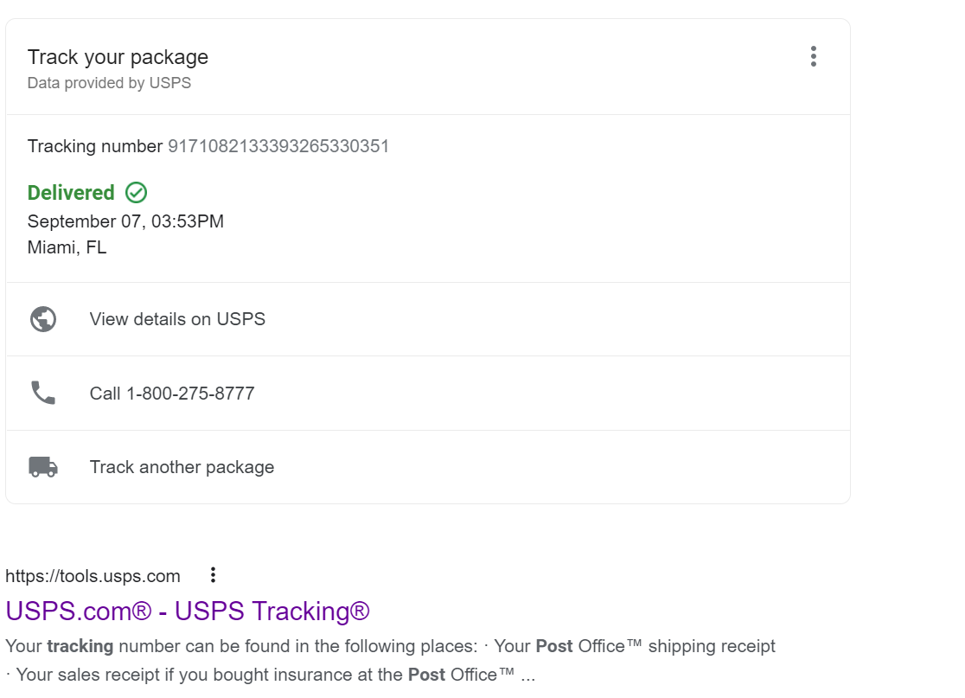Click the Track your package heading
This screenshot has height=698, width=965.
tap(118, 57)
